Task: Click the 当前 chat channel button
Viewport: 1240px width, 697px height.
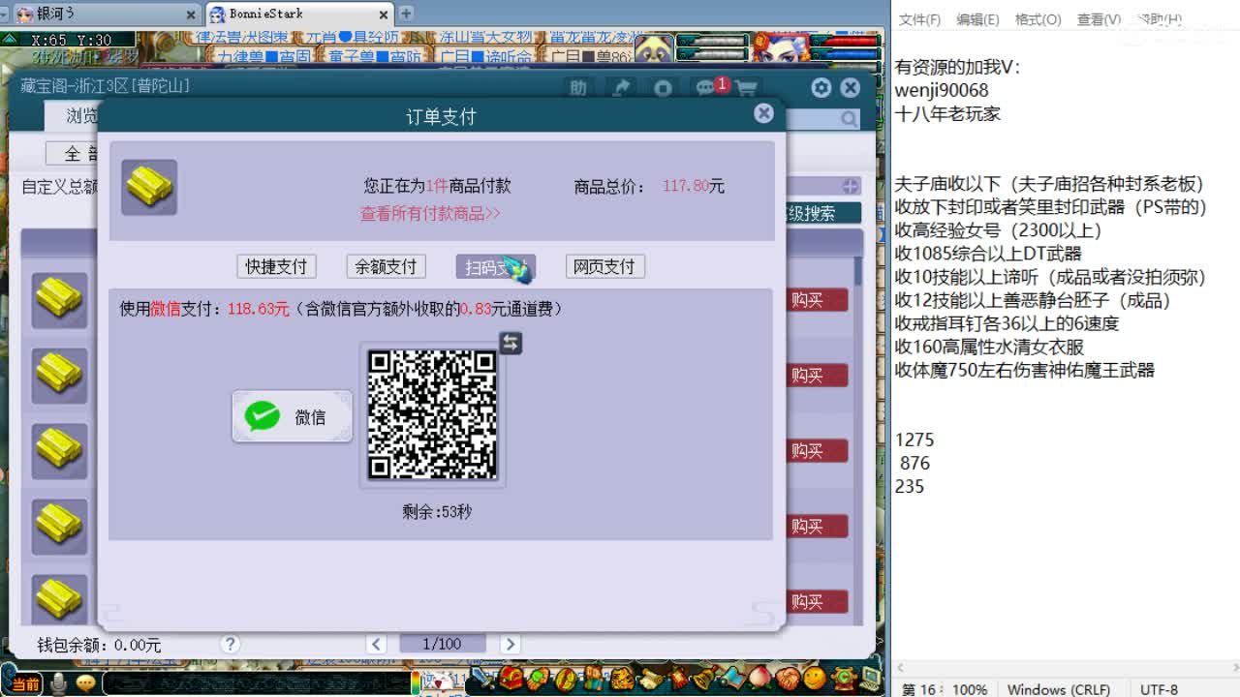Action: (x=25, y=683)
